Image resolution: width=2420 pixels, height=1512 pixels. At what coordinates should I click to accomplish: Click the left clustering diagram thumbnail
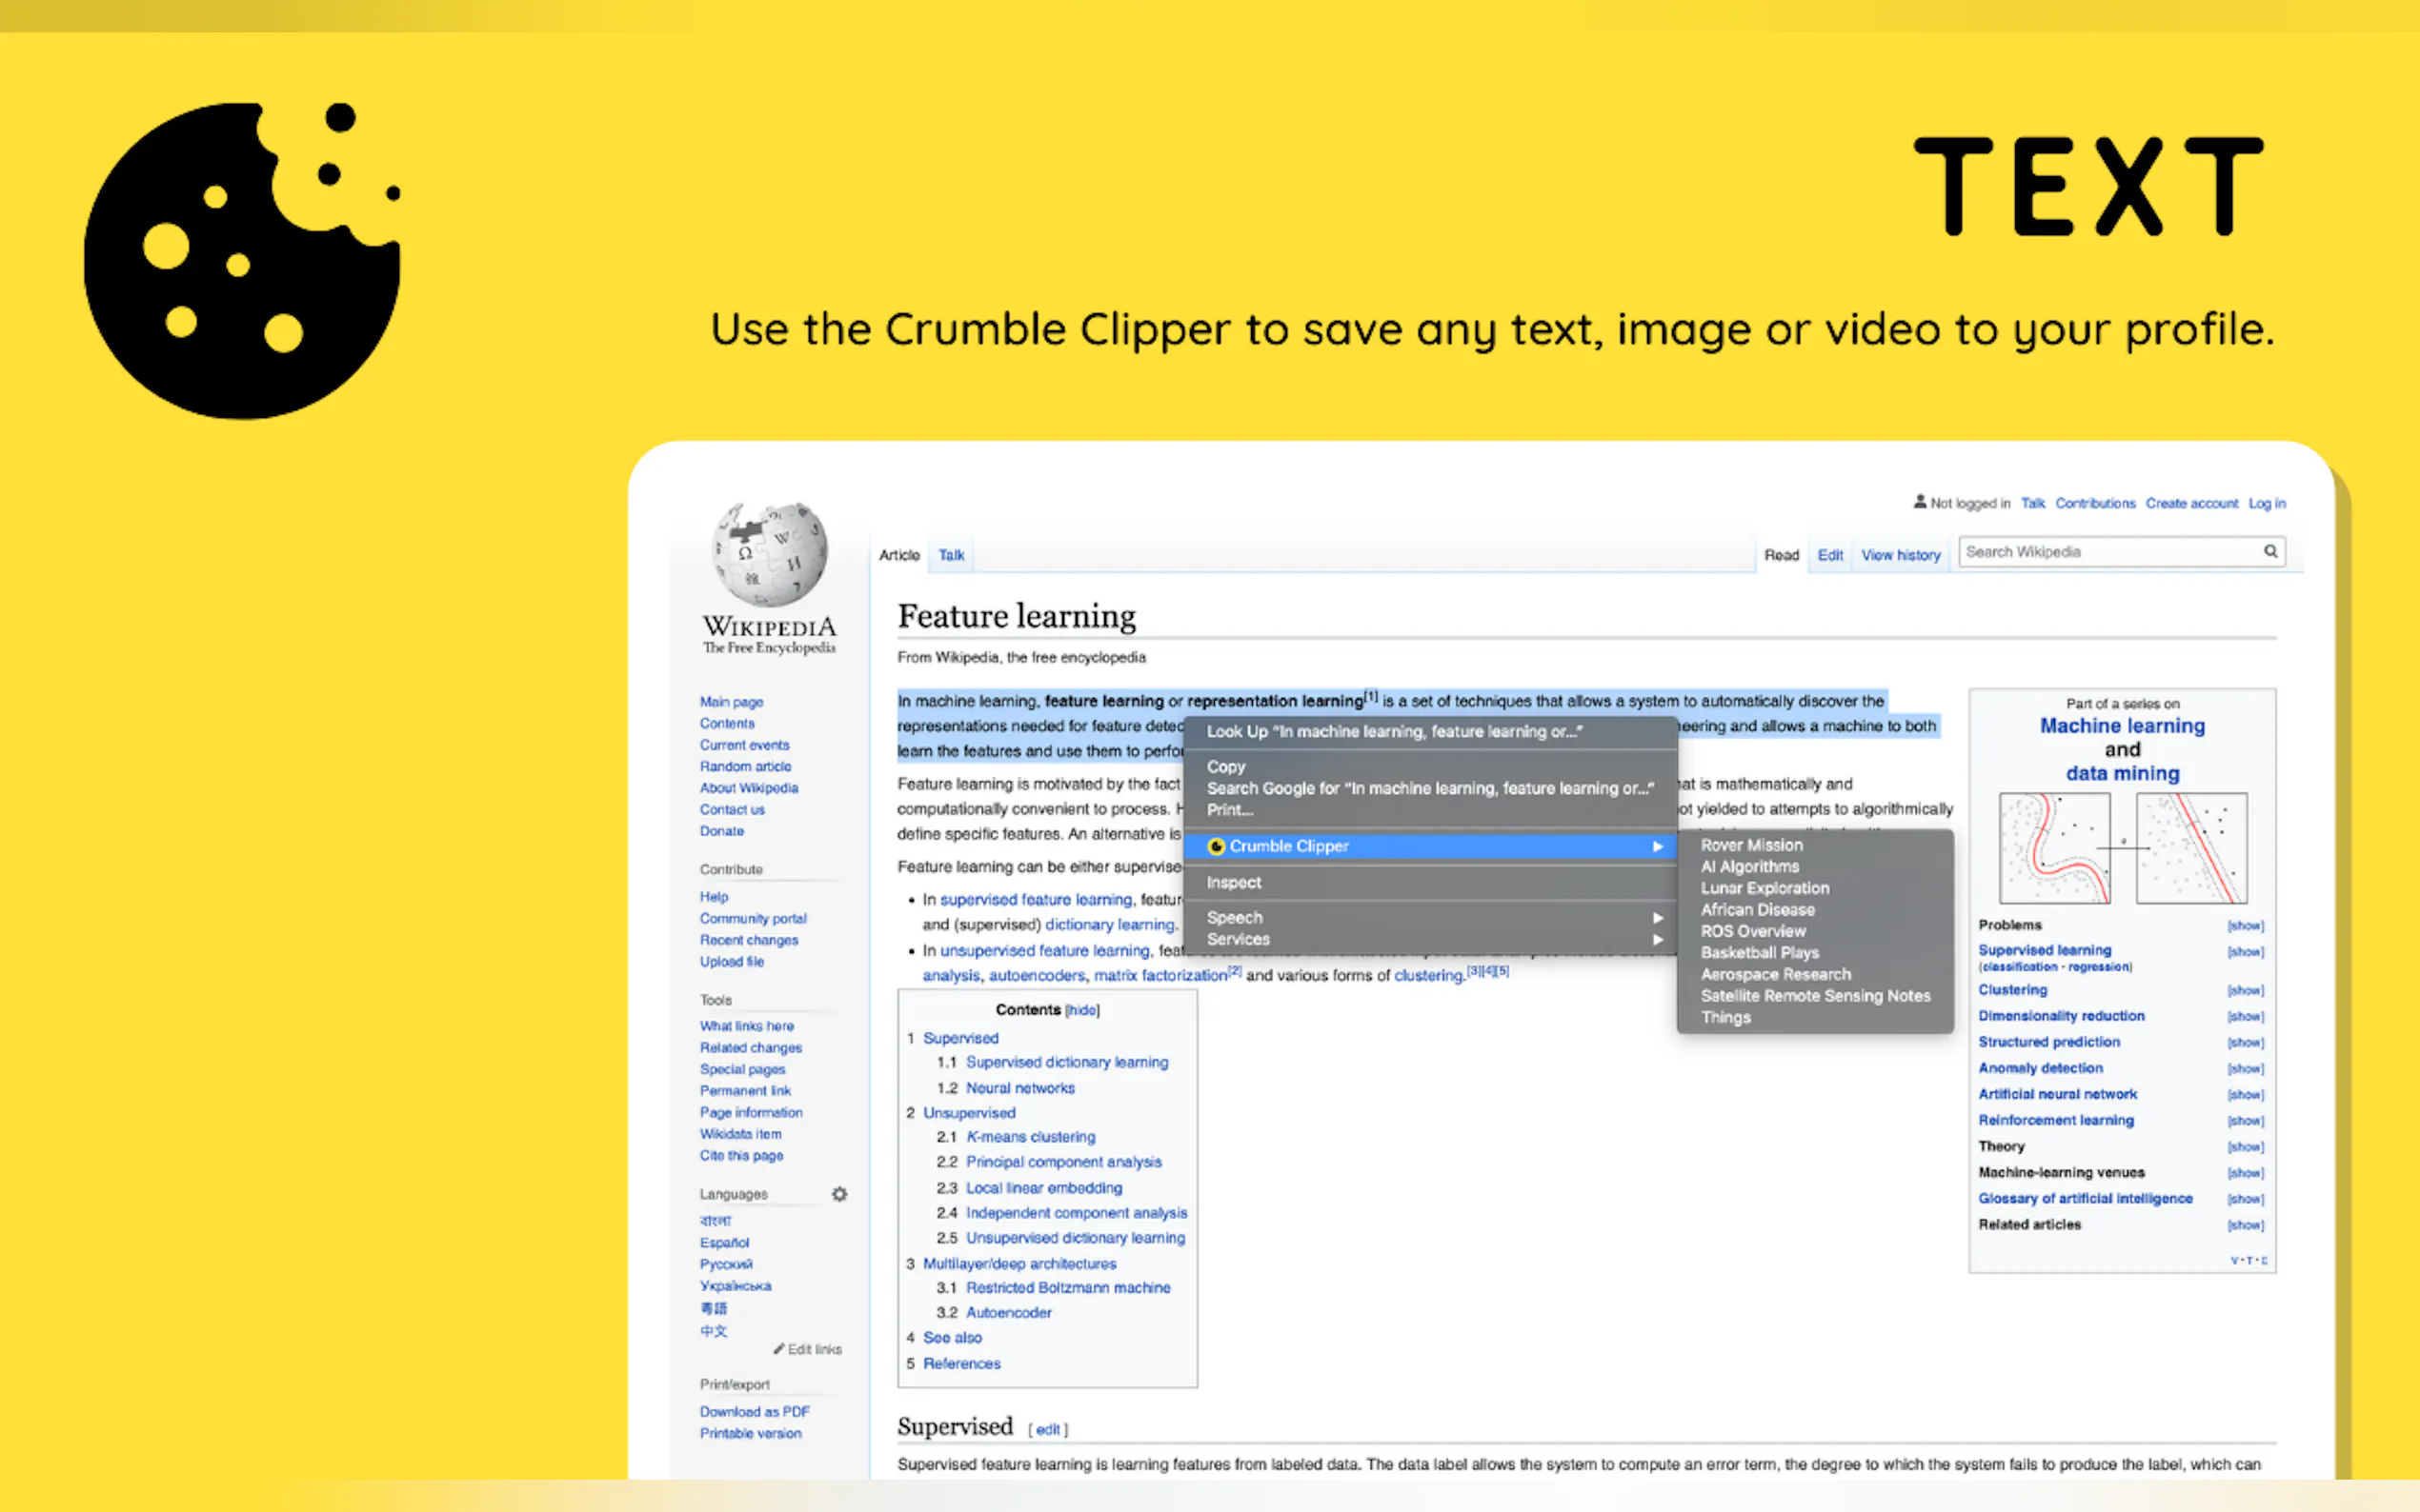point(2054,848)
